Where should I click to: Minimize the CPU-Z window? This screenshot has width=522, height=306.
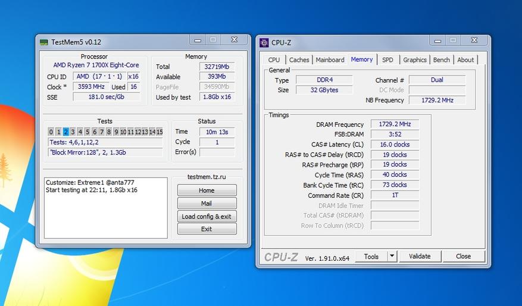(x=437, y=40)
